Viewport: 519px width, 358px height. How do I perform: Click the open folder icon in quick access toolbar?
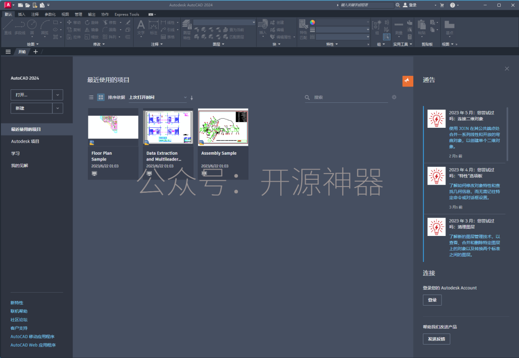click(x=27, y=5)
